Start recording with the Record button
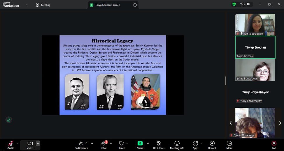284x151 pixels. [212, 144]
